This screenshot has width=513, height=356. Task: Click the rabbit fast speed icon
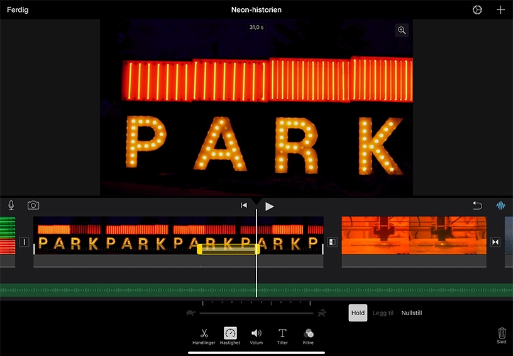pyautogui.click(x=322, y=313)
